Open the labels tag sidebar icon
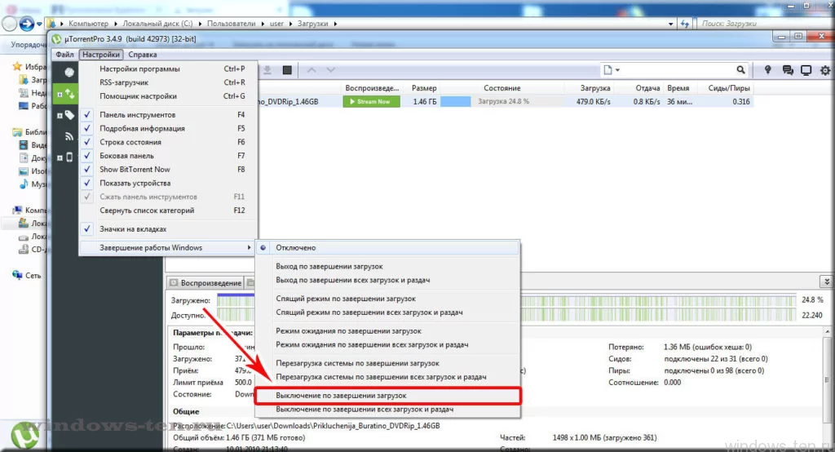Screen dimensions: 835x452 [x=69, y=115]
